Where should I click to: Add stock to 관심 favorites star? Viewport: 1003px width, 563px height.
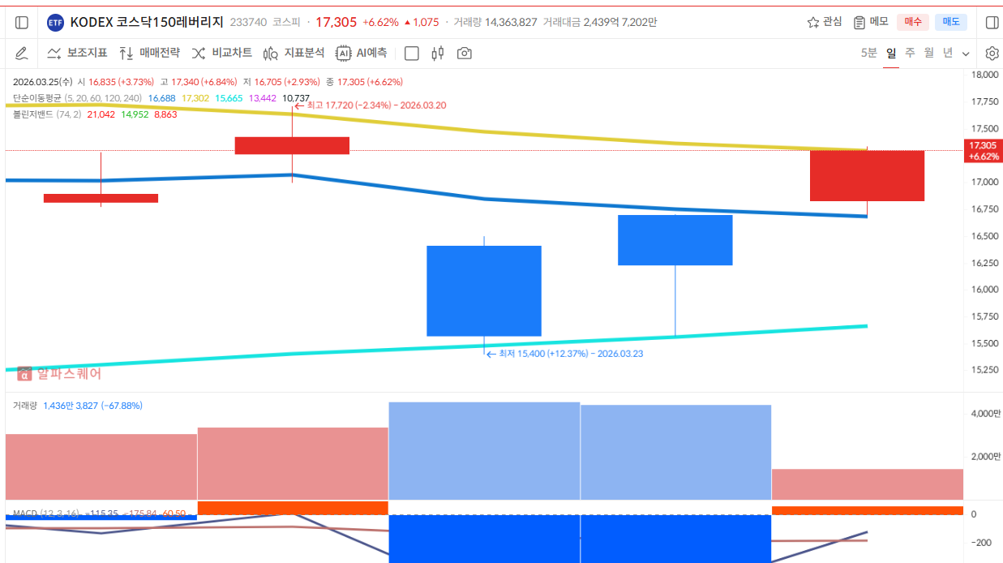point(825,22)
